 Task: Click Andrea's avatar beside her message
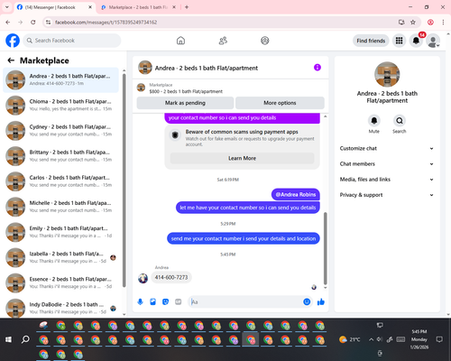pos(143,278)
